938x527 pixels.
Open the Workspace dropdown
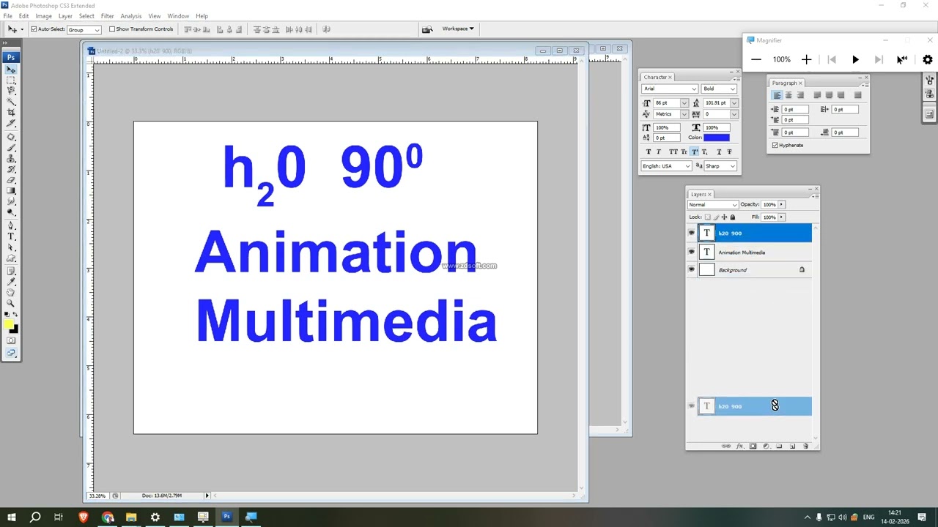click(x=458, y=29)
